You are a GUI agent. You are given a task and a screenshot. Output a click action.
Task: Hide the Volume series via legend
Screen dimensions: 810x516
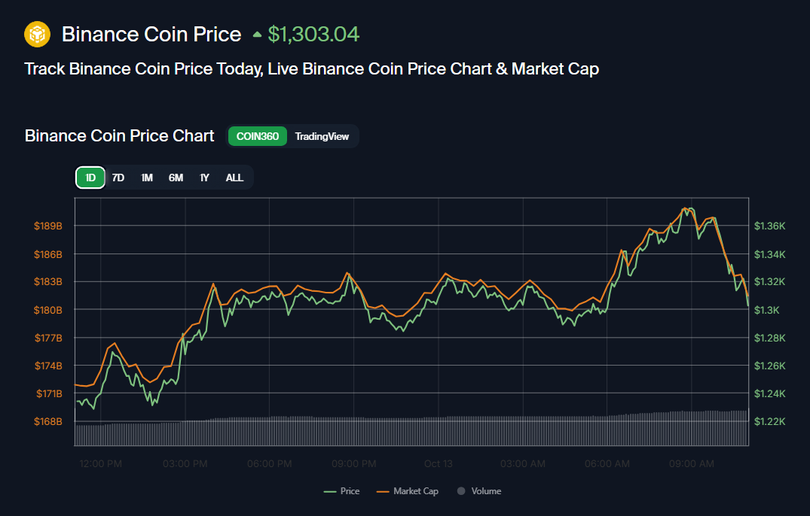point(478,491)
